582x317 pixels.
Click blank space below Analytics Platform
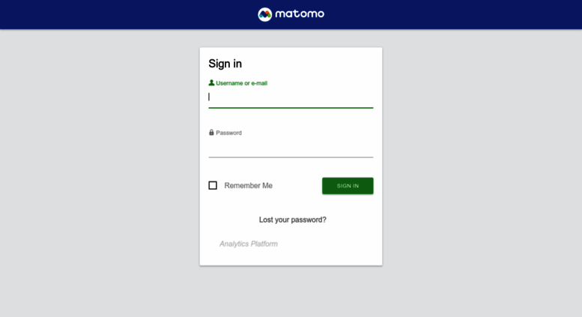click(291, 258)
